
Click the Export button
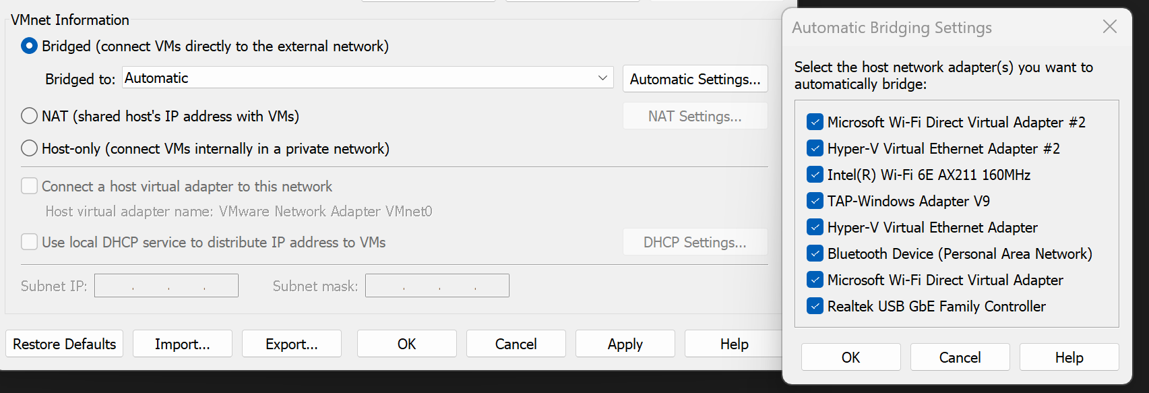291,344
